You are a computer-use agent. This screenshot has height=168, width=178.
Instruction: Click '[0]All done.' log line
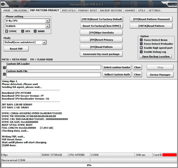coord(9,145)
